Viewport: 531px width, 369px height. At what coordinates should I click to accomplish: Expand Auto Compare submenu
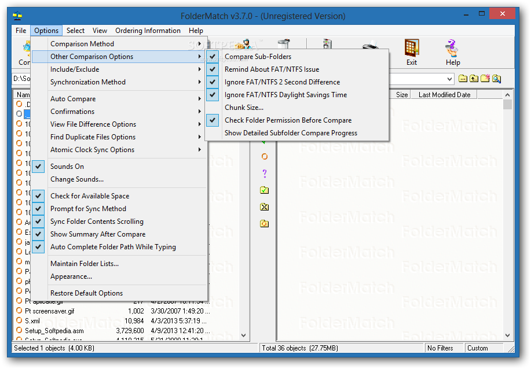119,99
